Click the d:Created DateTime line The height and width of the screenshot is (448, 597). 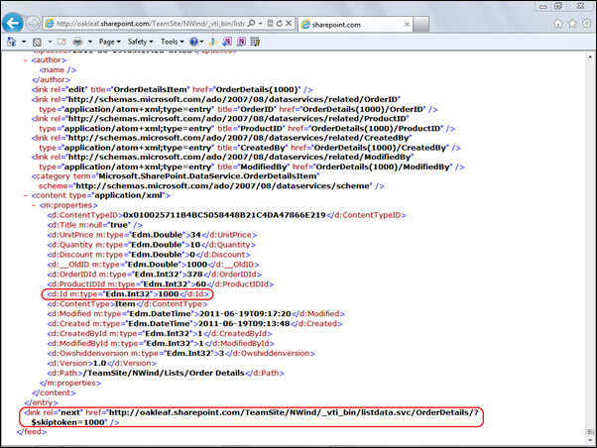tap(194, 324)
